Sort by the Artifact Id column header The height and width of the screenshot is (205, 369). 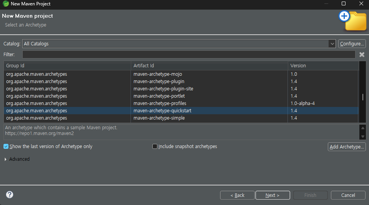[x=209, y=66]
